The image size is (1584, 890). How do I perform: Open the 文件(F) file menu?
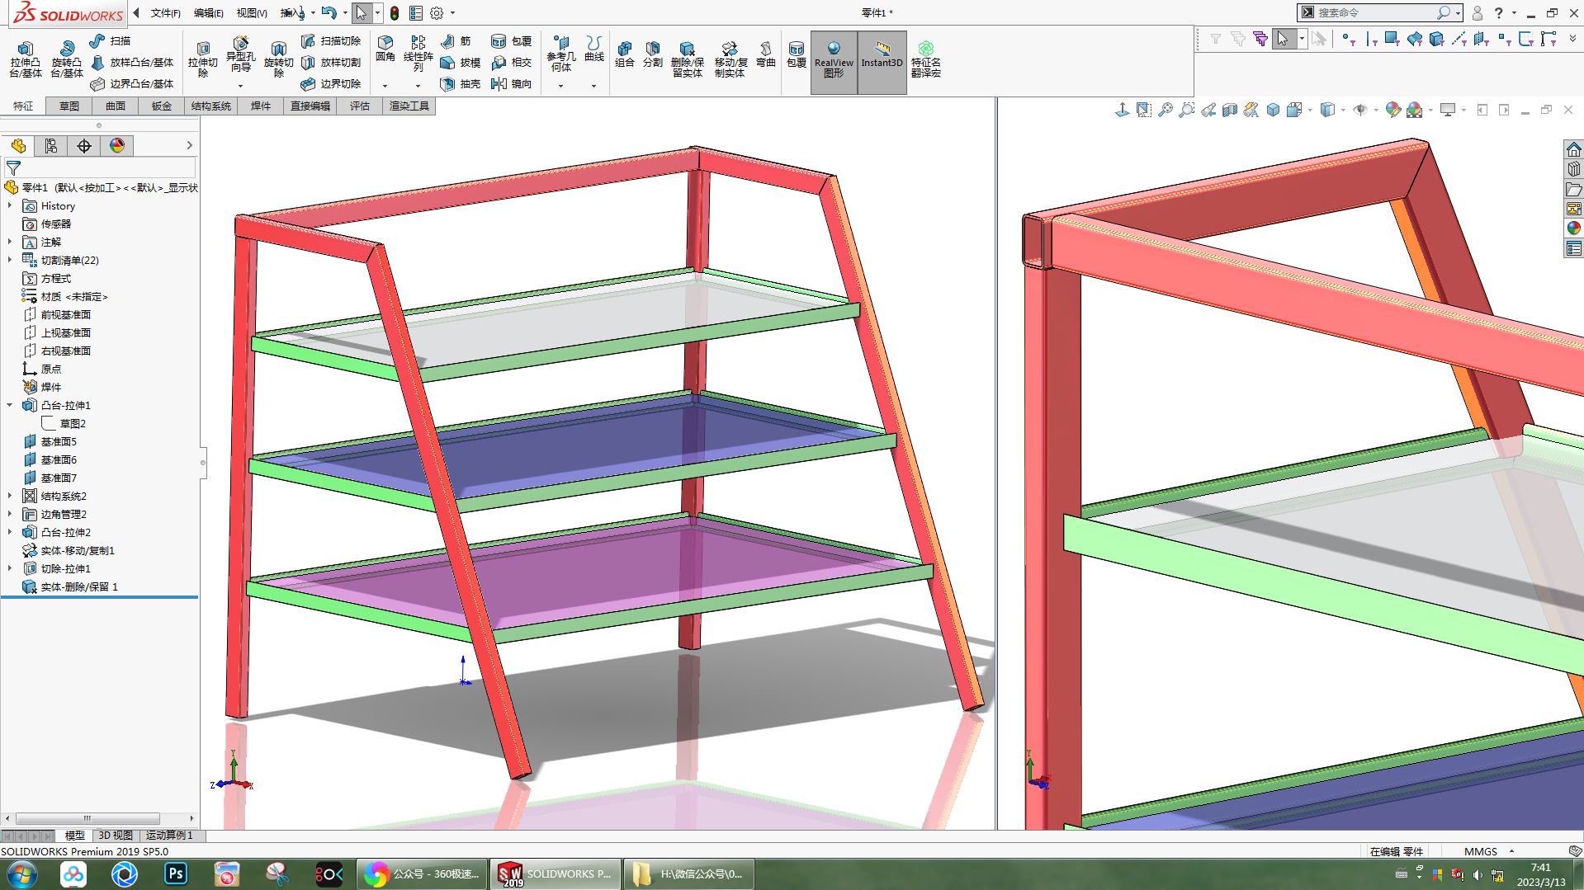click(x=165, y=13)
